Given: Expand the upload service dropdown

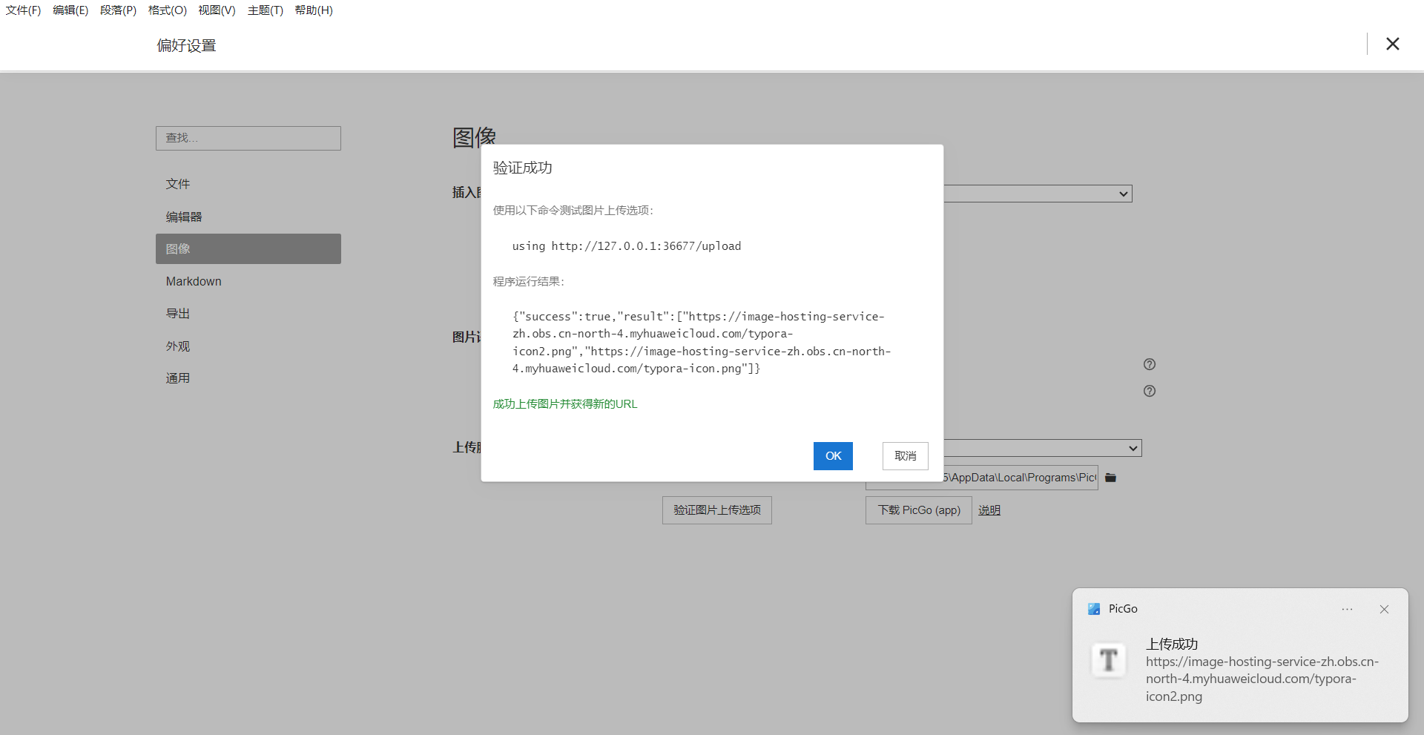Looking at the screenshot, I should [1042, 448].
